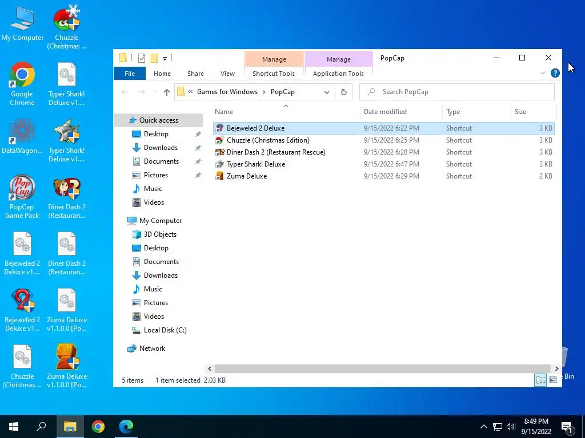This screenshot has height=438, width=585.
Task: Click the scroll right arrow of horizontal scrollbar
Action: click(556, 368)
